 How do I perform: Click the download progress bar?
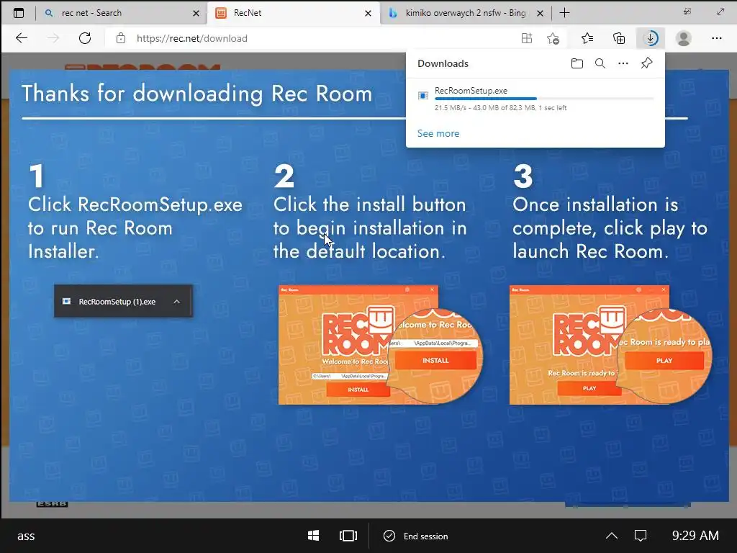click(x=544, y=98)
